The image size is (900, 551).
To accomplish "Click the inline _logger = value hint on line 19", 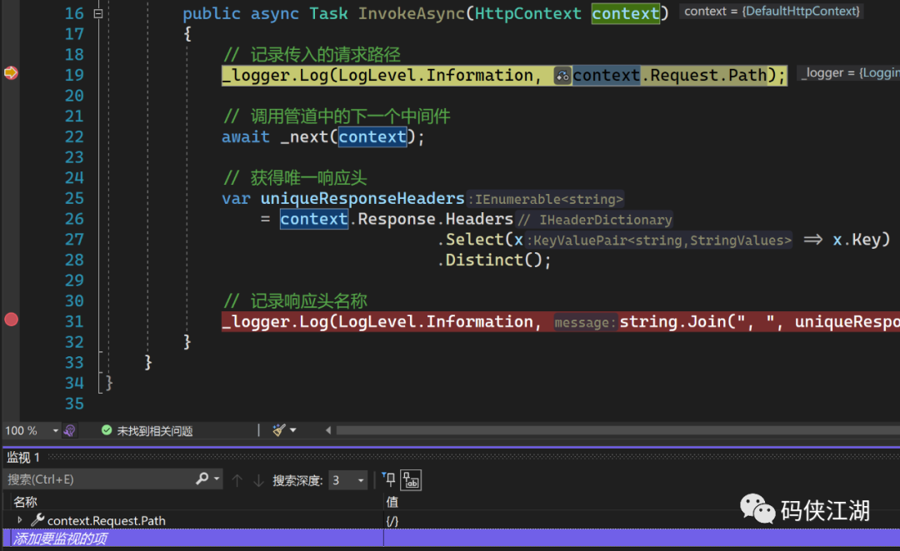I will click(850, 72).
